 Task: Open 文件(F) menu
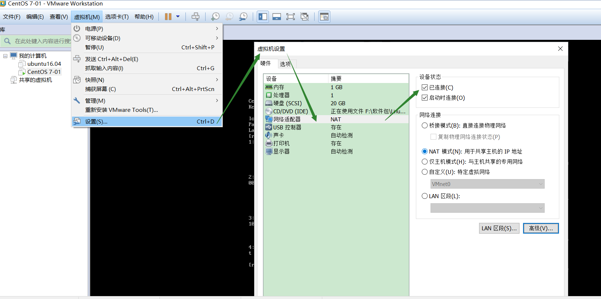[x=12, y=17]
